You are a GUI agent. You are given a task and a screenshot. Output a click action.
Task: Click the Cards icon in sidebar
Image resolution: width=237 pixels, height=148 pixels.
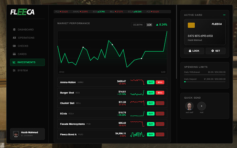[14, 54]
